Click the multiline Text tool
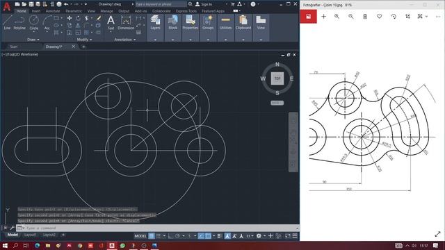445x250 pixels. pyautogui.click(x=111, y=22)
